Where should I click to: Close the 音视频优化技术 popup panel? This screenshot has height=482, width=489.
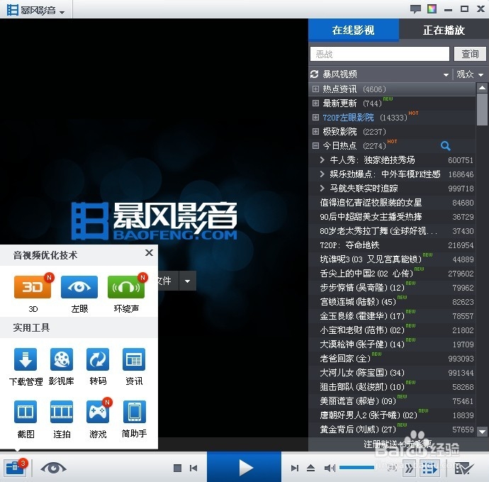[x=149, y=252]
